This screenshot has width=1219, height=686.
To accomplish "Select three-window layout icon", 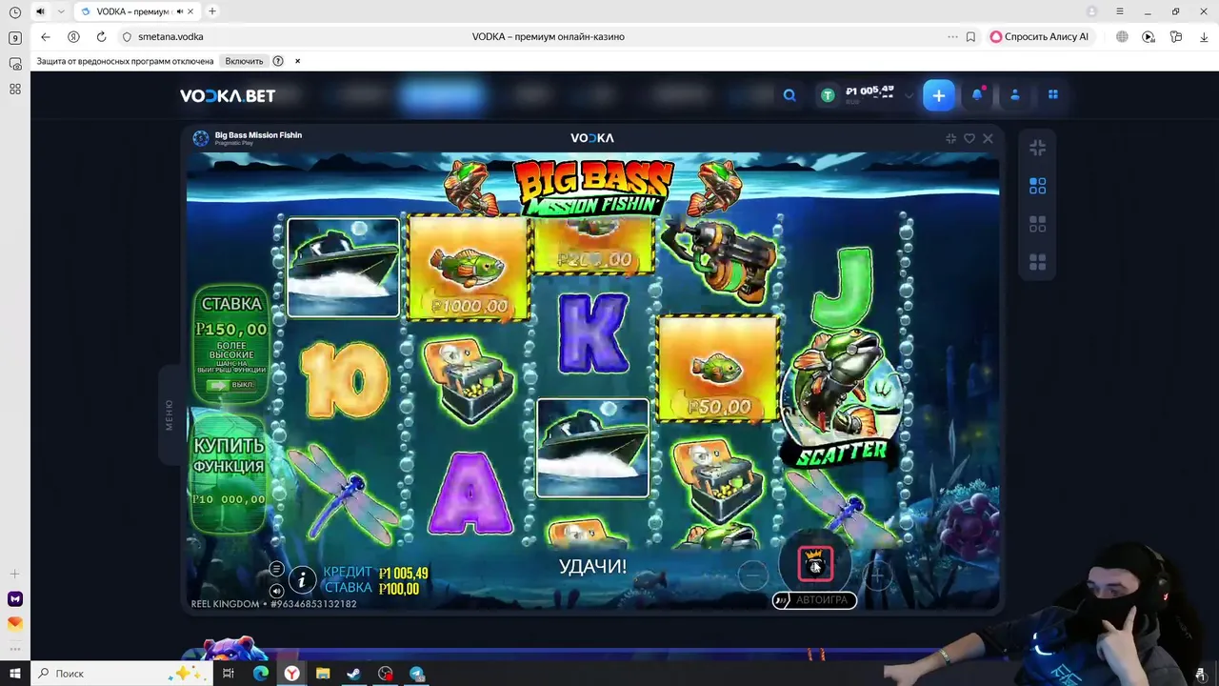I will [1037, 224].
